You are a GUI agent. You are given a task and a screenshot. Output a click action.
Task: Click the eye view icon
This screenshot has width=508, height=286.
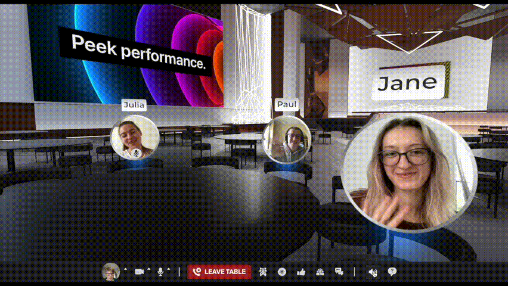(x=282, y=272)
